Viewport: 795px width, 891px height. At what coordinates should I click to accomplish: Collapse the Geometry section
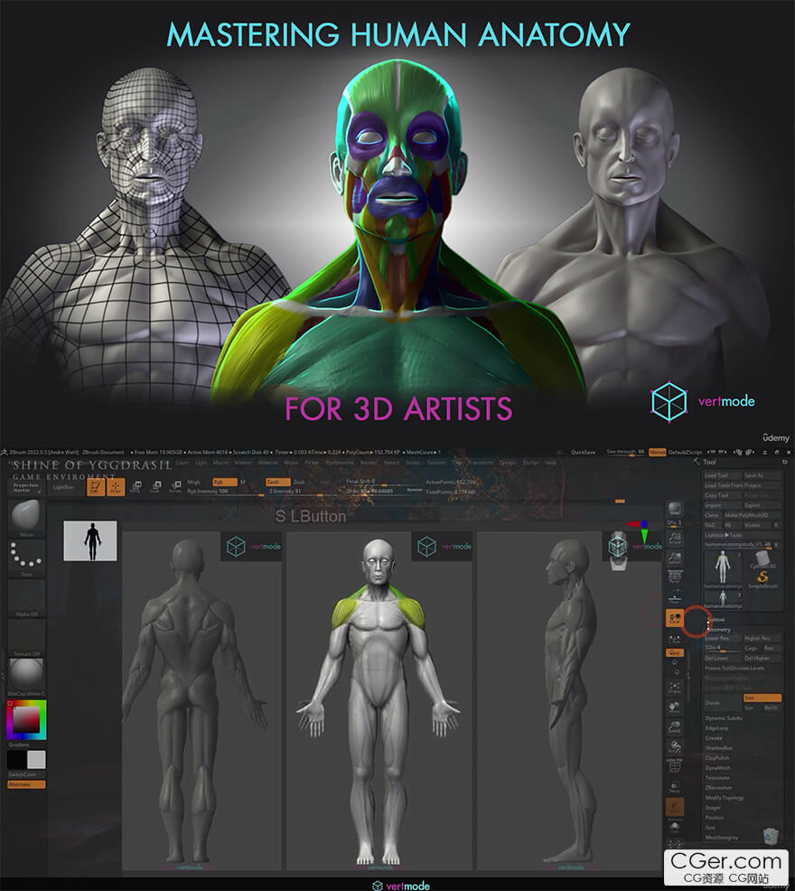pyautogui.click(x=718, y=629)
